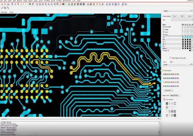Select the diamond outline highlight pattern
Viewport: 193px width, 136px height.
tap(170, 115)
